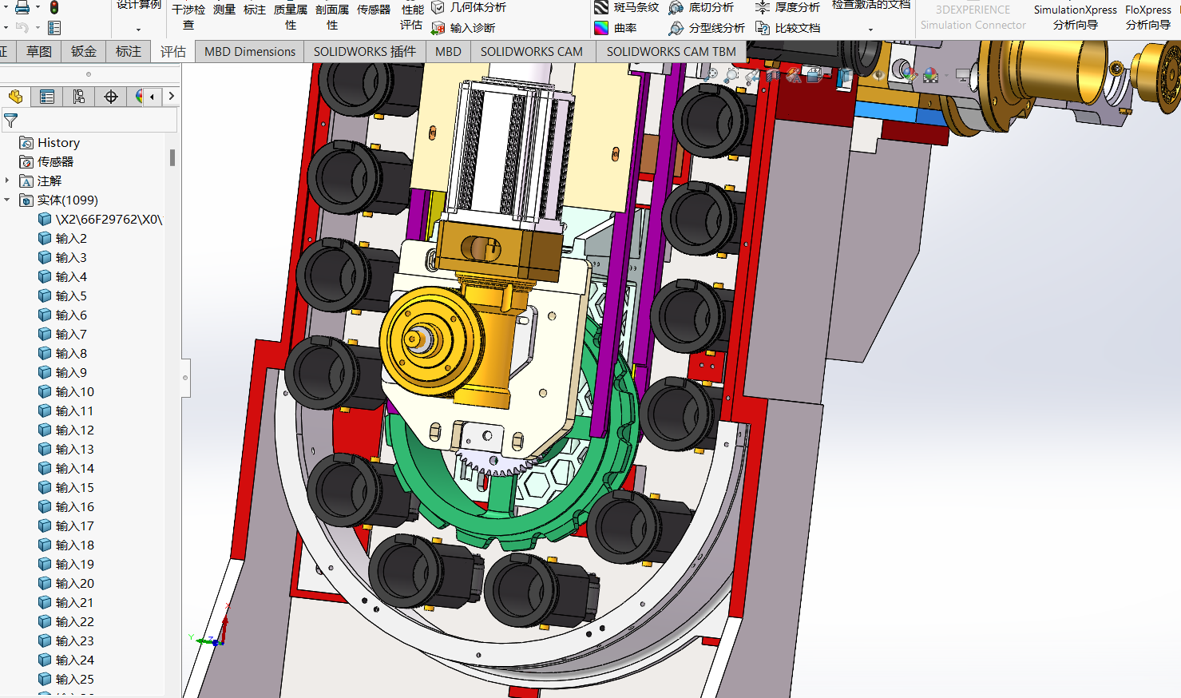1181x698 pixels.
Task: Click the tree filter funnel icon
Action: click(10, 121)
